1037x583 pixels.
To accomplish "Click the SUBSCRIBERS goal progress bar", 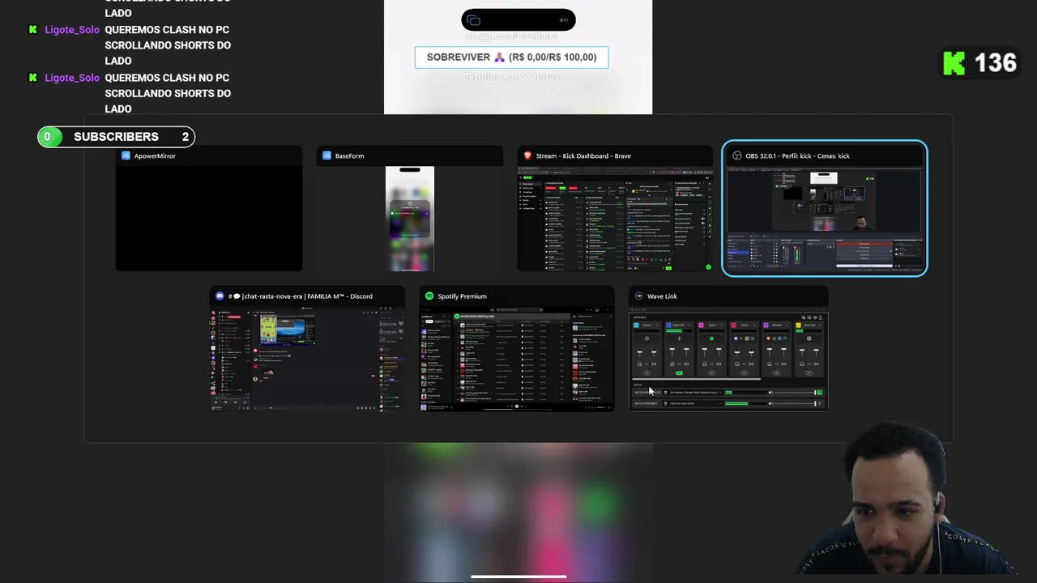I will coord(116,137).
